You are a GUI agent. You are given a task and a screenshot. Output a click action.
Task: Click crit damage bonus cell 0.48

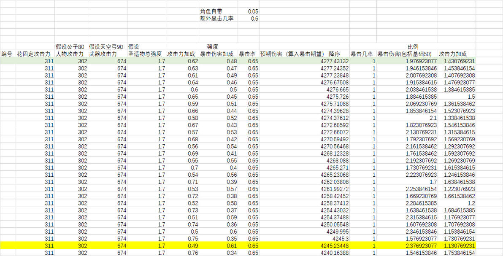(x=219, y=61)
